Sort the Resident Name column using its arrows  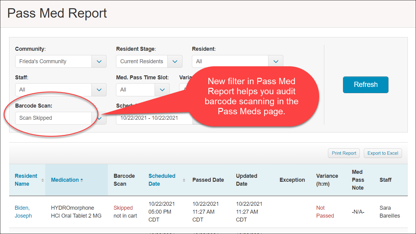(x=42, y=180)
